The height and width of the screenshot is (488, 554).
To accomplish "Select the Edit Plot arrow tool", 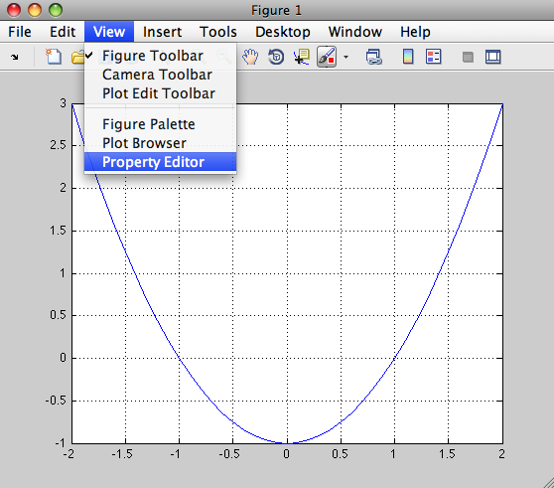I will [x=15, y=57].
